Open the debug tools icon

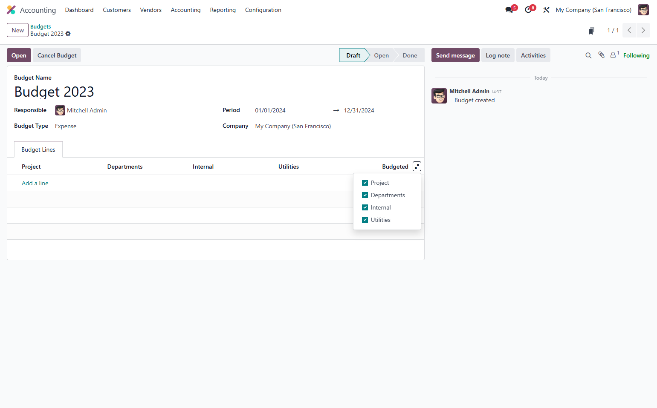(546, 10)
